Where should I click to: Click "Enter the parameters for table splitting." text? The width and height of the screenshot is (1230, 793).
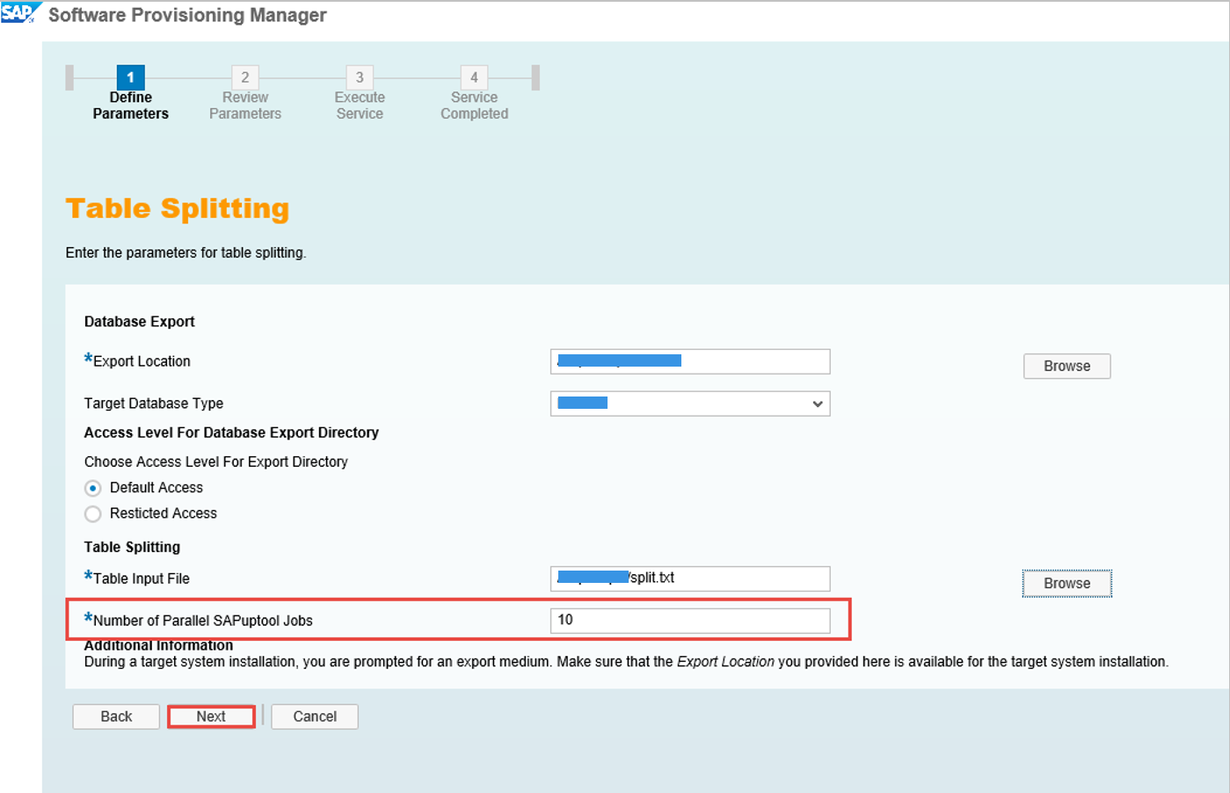(x=186, y=253)
